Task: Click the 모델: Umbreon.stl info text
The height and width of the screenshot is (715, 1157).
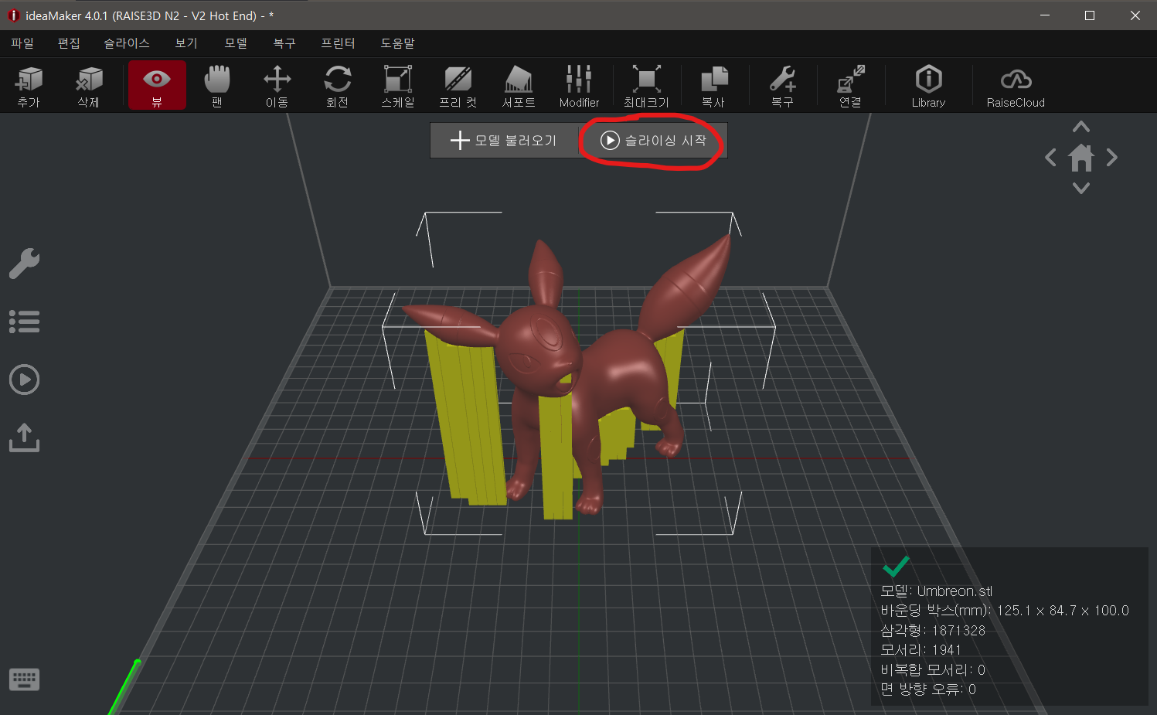Action: click(x=936, y=591)
